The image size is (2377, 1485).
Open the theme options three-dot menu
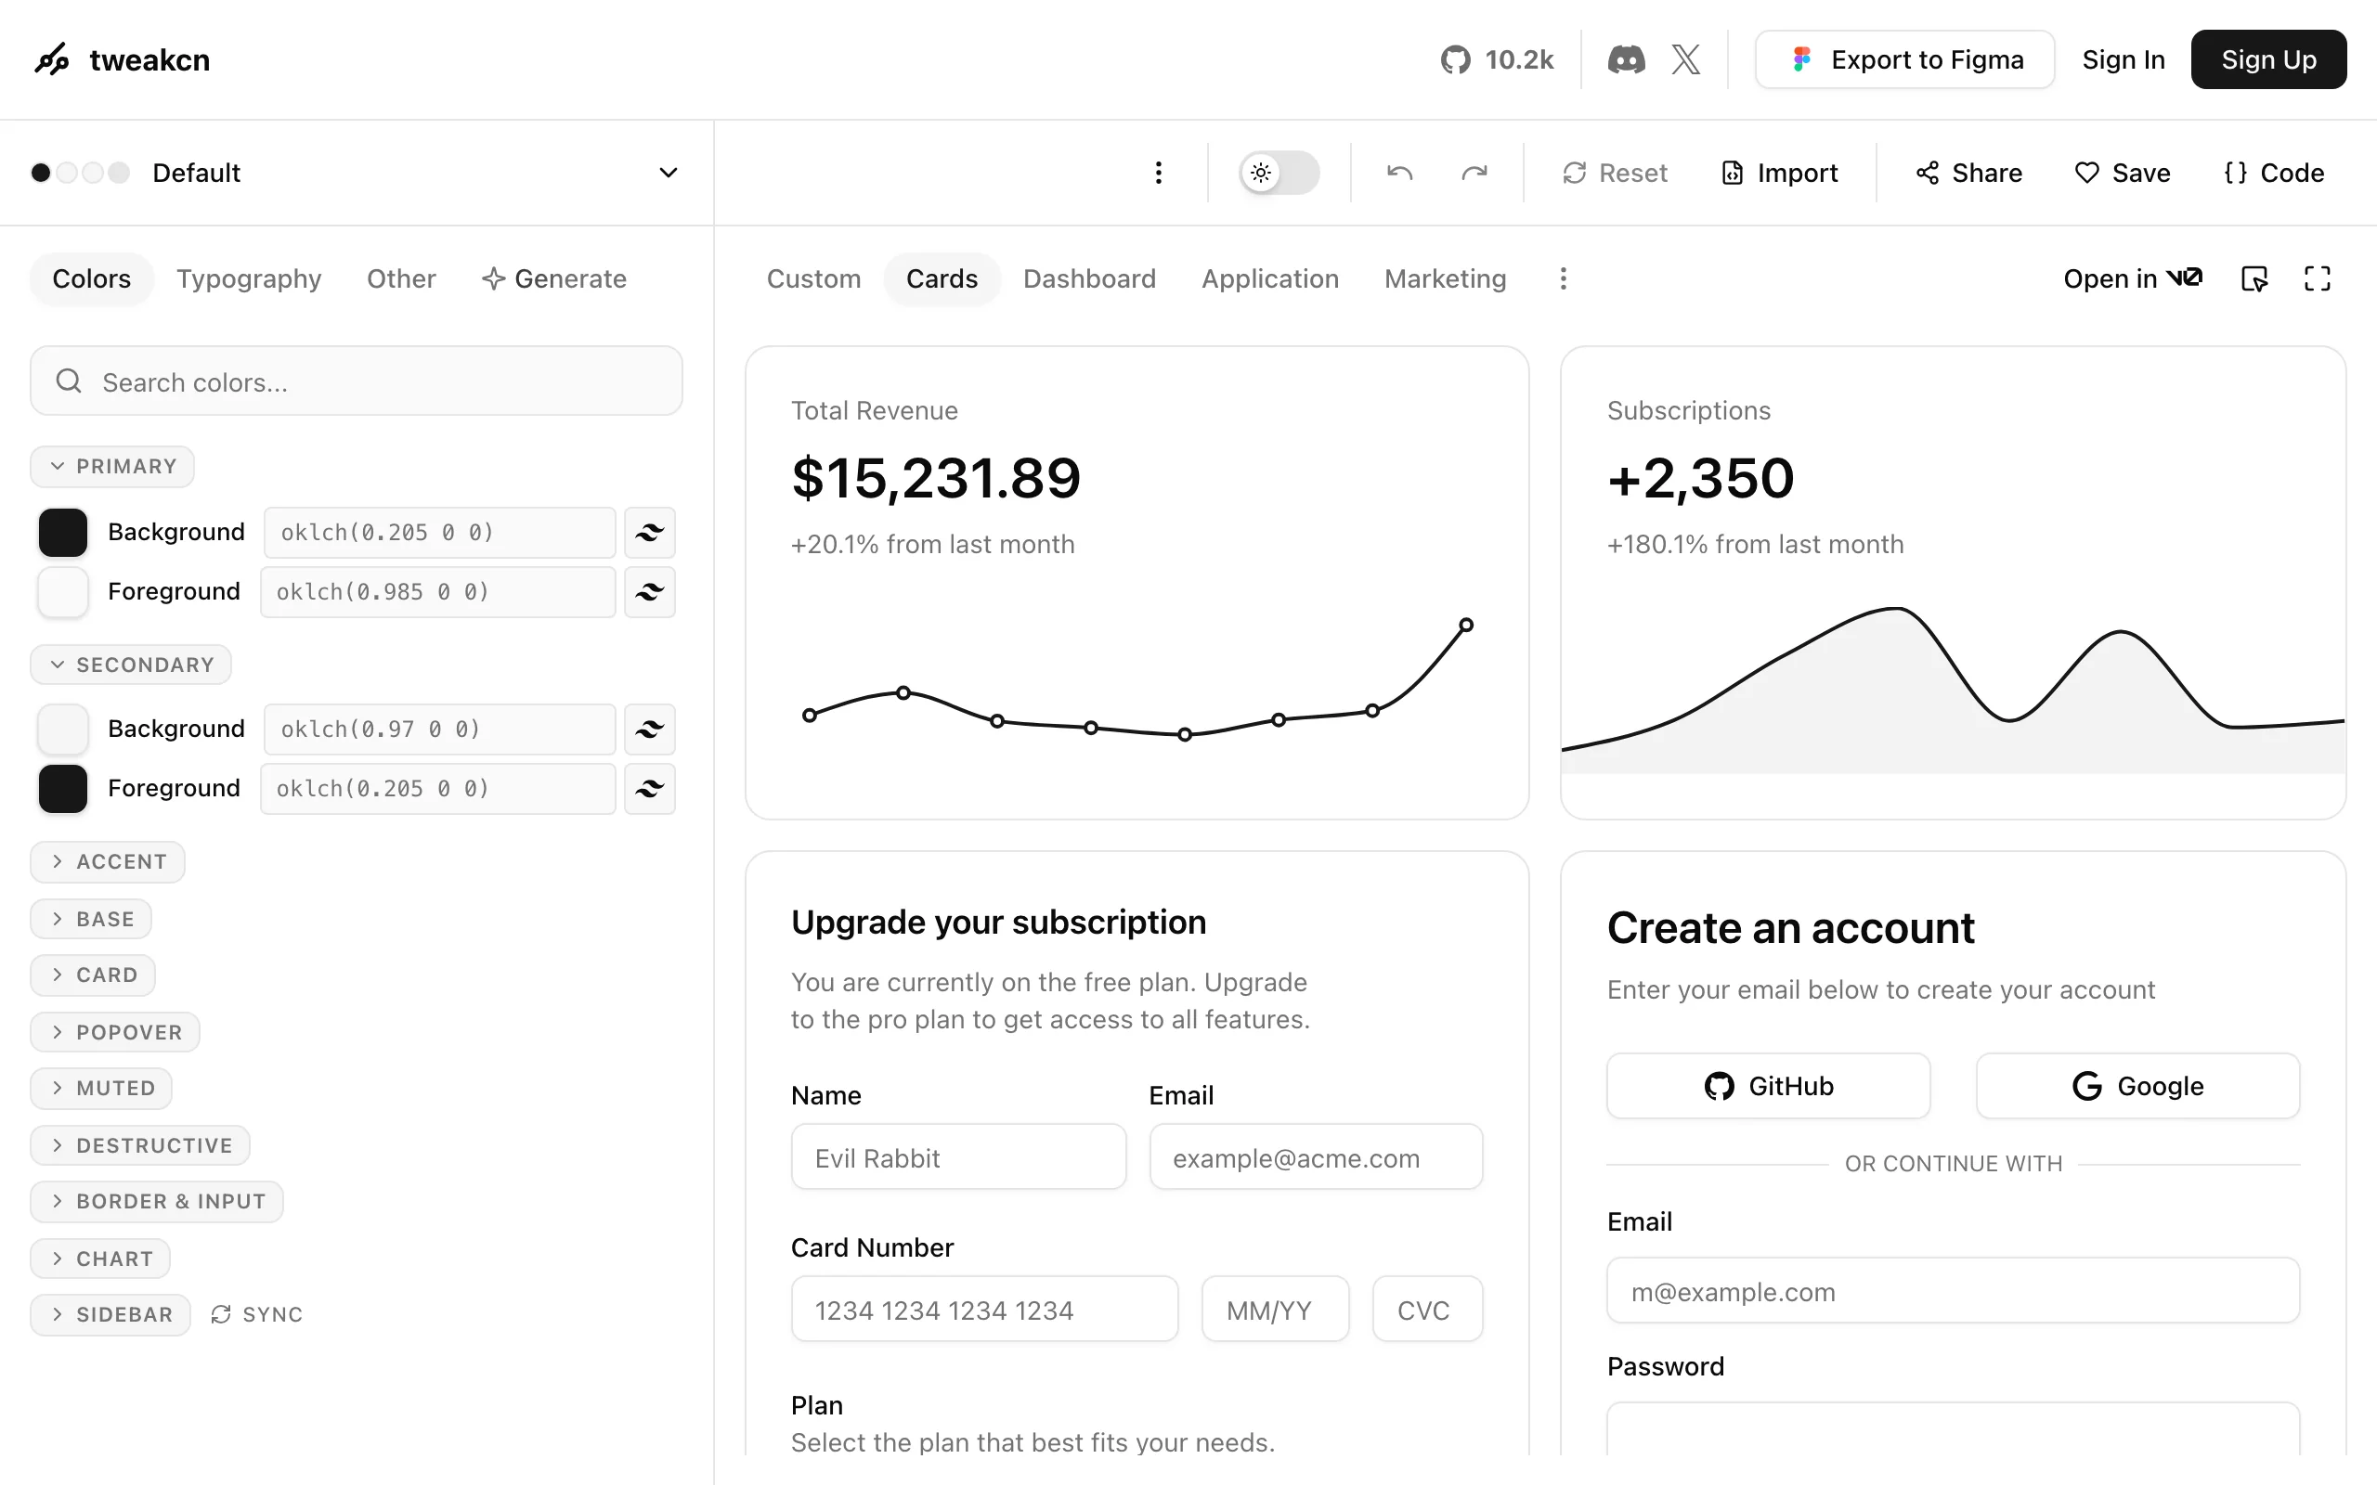pos(1158,173)
